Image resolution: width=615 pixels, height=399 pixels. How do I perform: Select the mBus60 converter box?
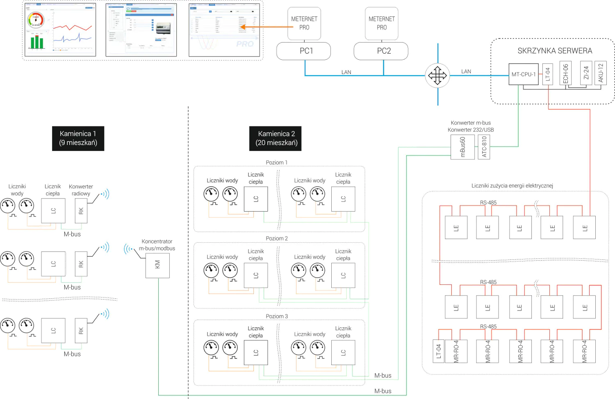(x=463, y=147)
